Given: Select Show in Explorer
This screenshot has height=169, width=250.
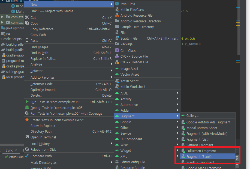Looking at the screenshot, I should coord(69,126).
